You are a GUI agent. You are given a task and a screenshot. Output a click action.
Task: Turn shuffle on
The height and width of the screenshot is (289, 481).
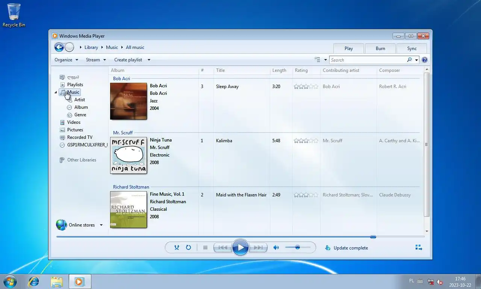point(177,248)
